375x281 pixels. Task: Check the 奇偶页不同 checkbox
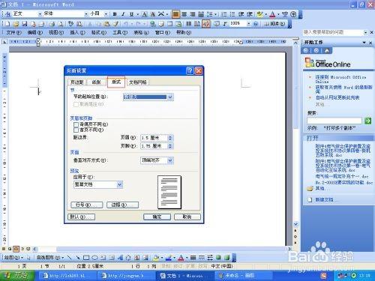(x=76, y=124)
